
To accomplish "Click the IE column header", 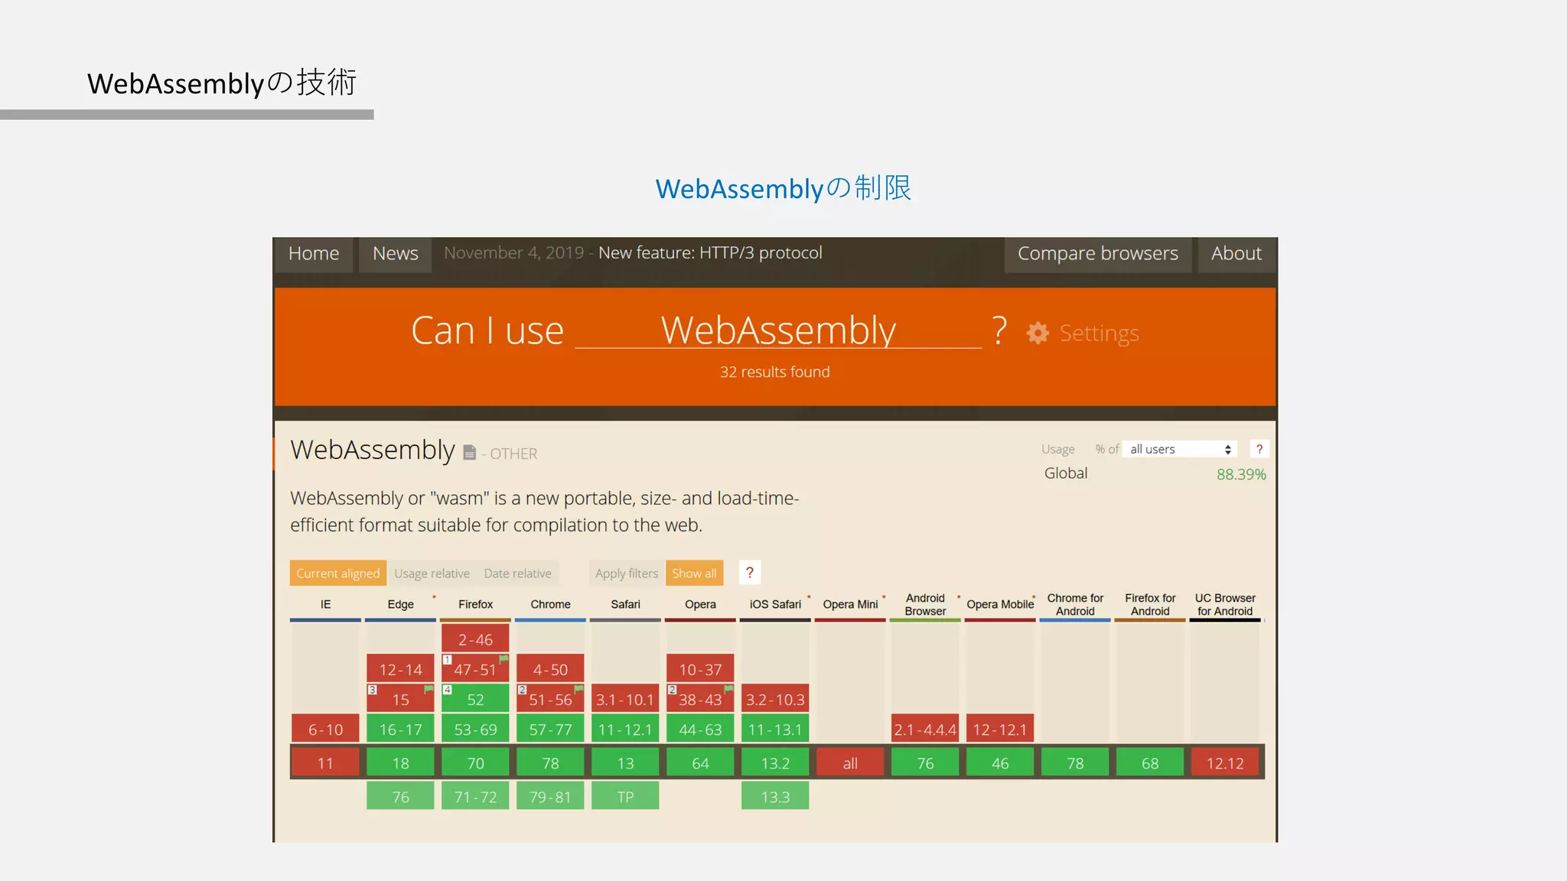I will pyautogui.click(x=325, y=604).
